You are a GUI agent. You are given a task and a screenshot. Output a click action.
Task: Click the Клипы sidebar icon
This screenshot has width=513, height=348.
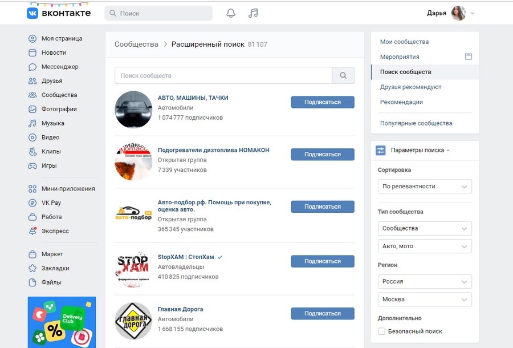(x=32, y=152)
